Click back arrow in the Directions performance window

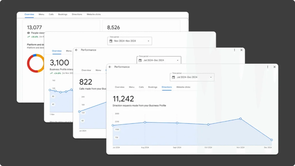(110, 67)
